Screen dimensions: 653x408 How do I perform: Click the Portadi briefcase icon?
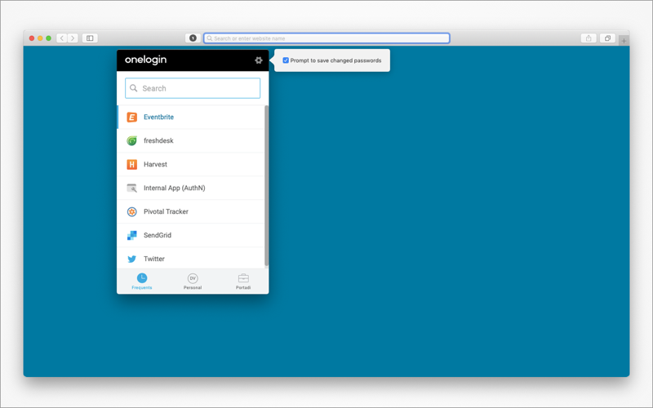click(243, 278)
